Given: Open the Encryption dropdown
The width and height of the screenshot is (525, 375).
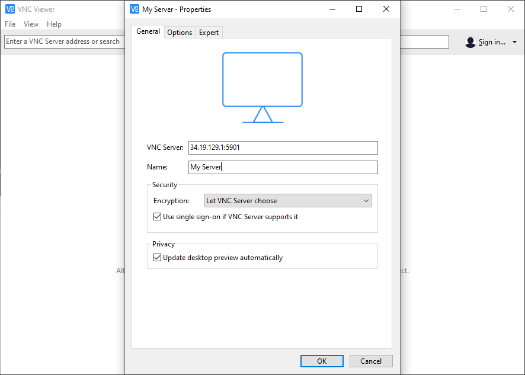Looking at the screenshot, I should [x=287, y=201].
